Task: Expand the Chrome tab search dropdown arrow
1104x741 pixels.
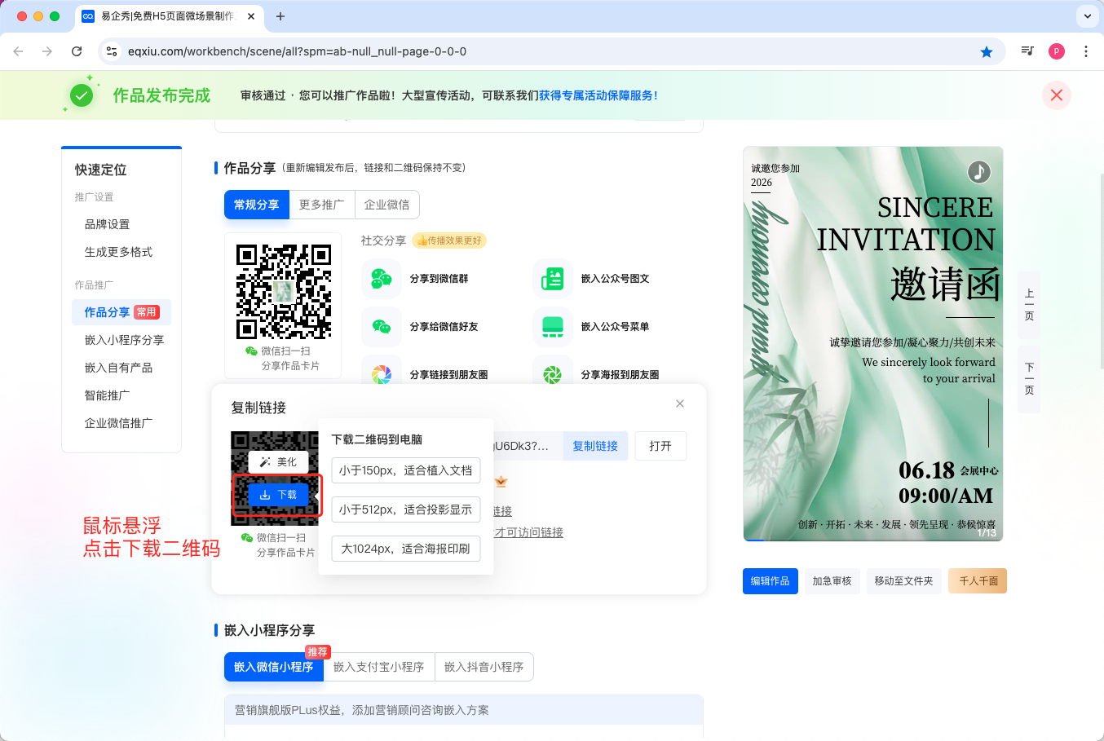Action: [1087, 16]
